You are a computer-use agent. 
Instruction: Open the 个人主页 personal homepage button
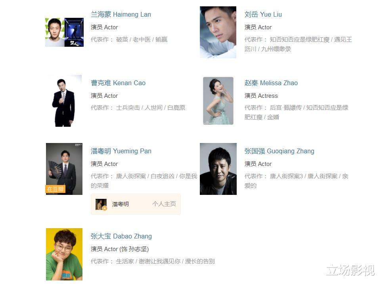[164, 204]
